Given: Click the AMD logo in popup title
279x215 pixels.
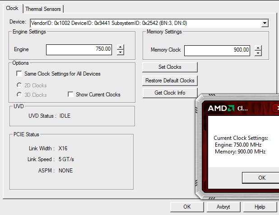Looking at the screenshot, I should point(221,108).
